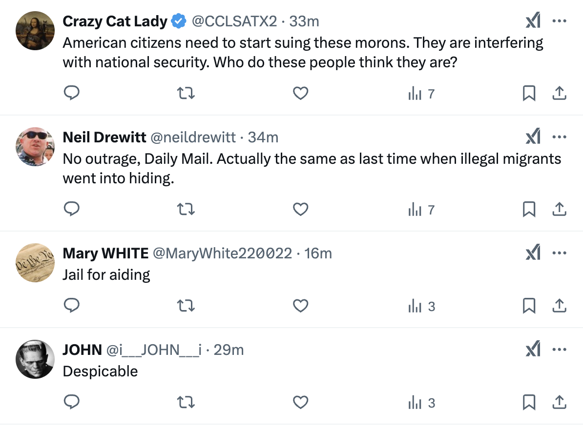Click the 16m timestamp on Mary WHITE's tweet
583x429 pixels.
318,253
